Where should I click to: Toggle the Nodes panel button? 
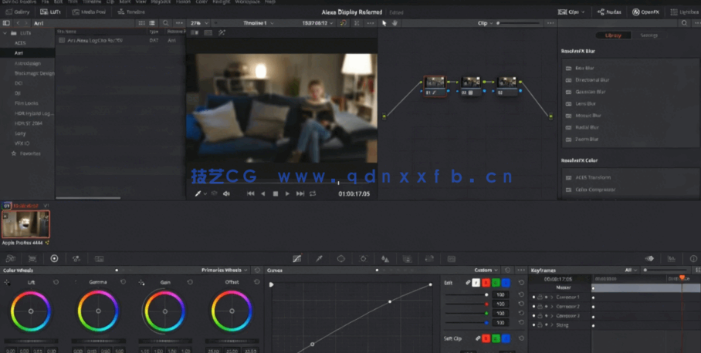(609, 12)
